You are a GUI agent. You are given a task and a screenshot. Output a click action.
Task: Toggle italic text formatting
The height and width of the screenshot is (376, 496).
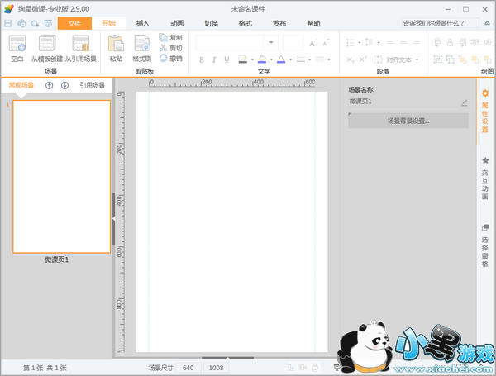(x=213, y=59)
